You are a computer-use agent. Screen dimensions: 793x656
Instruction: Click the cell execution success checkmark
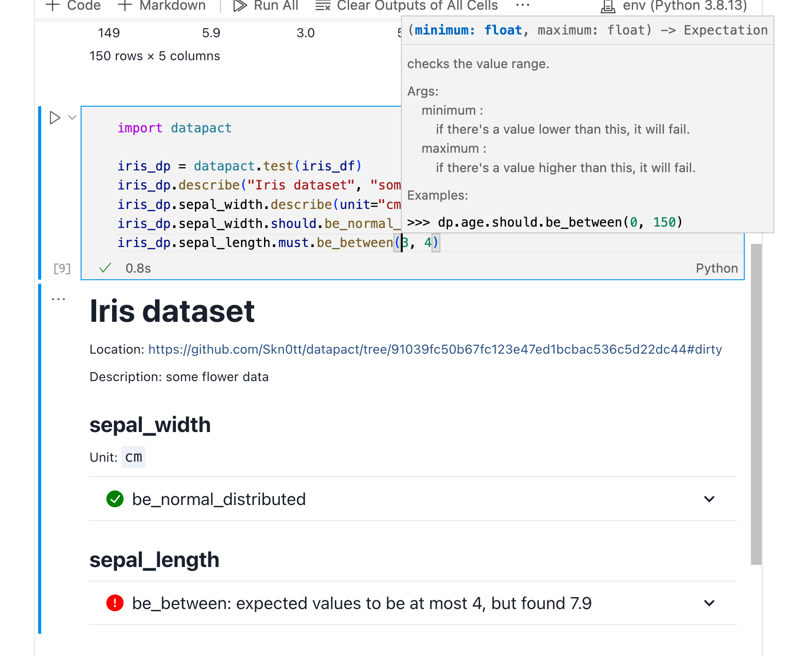pyautogui.click(x=105, y=268)
